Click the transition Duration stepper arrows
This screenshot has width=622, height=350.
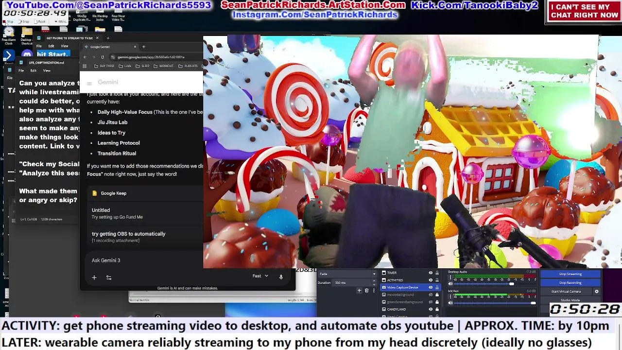(x=374, y=282)
